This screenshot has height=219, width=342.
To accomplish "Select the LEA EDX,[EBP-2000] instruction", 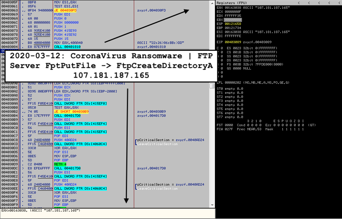I will (85, 91).
